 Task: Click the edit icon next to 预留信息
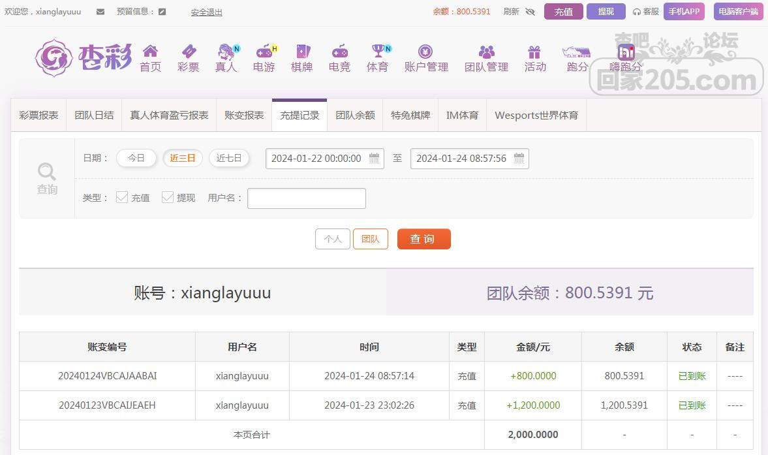162,12
